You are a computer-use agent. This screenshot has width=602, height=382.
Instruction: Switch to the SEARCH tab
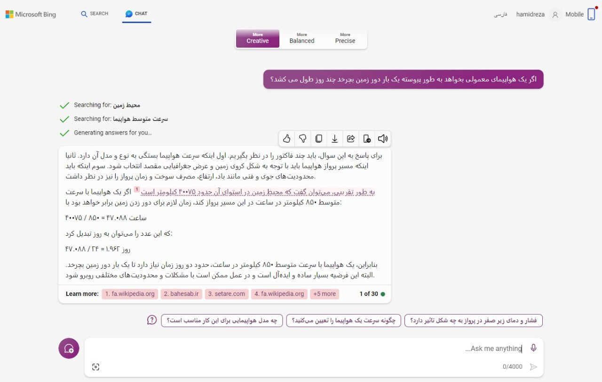[x=95, y=14]
